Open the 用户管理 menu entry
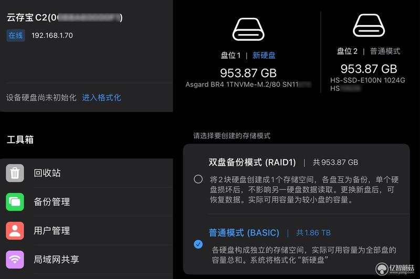This screenshot has height=279, width=420. click(89, 231)
